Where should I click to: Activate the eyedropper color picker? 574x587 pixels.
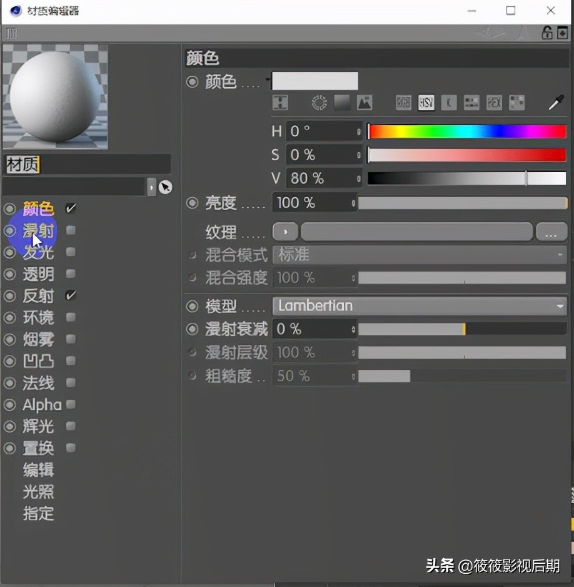(x=555, y=103)
